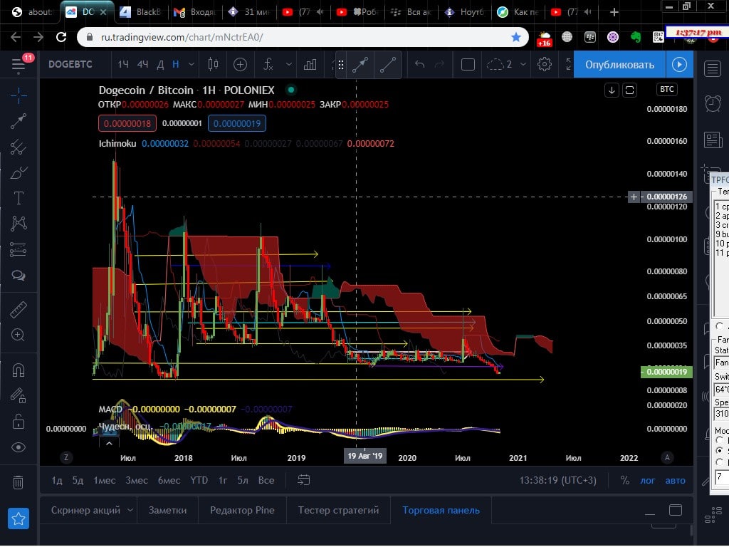The width and height of the screenshot is (729, 547).
Task: Click the blue buy price 0.00000019
Action: pyautogui.click(x=237, y=124)
